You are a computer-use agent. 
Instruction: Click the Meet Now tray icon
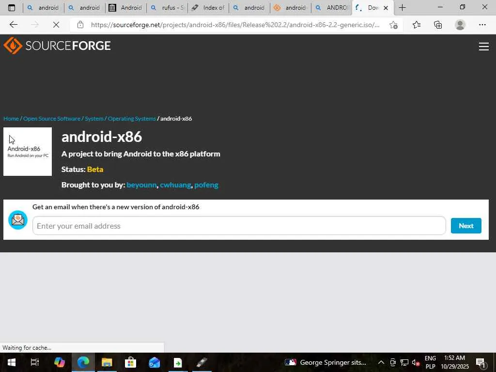tap(393, 362)
